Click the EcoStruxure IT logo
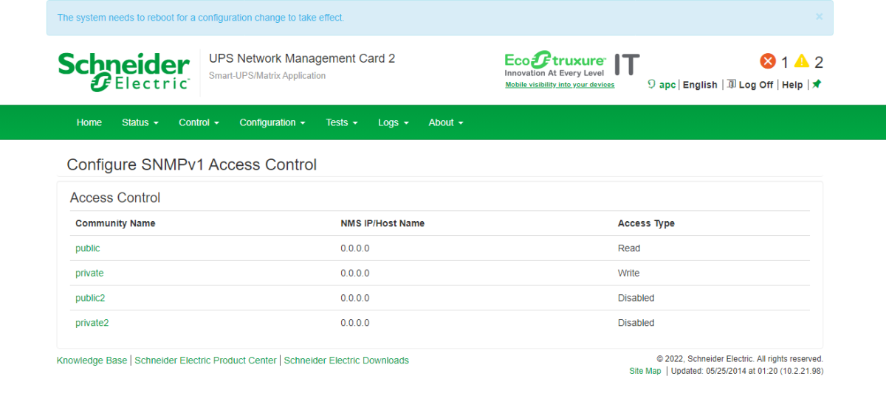Viewport: 886px width, 404px height. click(x=572, y=65)
